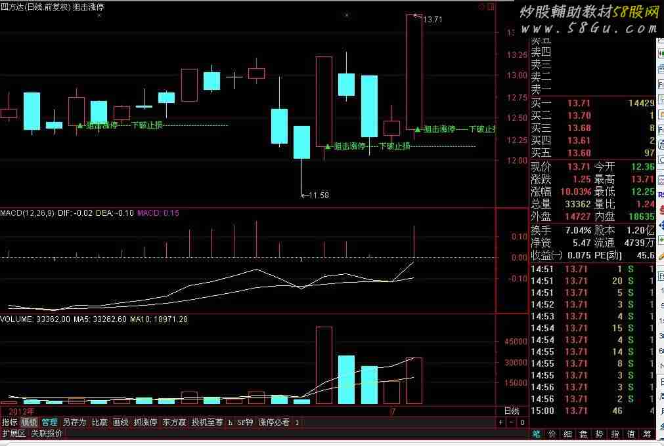Switch to the 模板 template tab

29,422
